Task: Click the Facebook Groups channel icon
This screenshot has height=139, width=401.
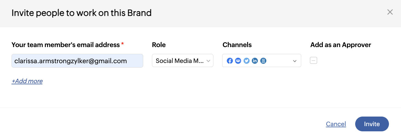Action: pyautogui.click(x=238, y=61)
